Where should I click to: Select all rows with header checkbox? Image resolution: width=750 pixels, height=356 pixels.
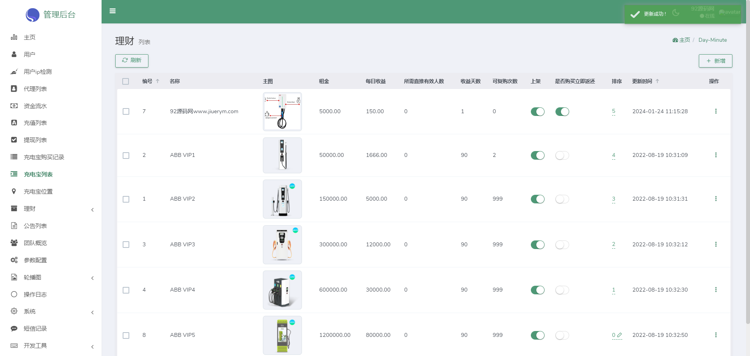tap(125, 81)
